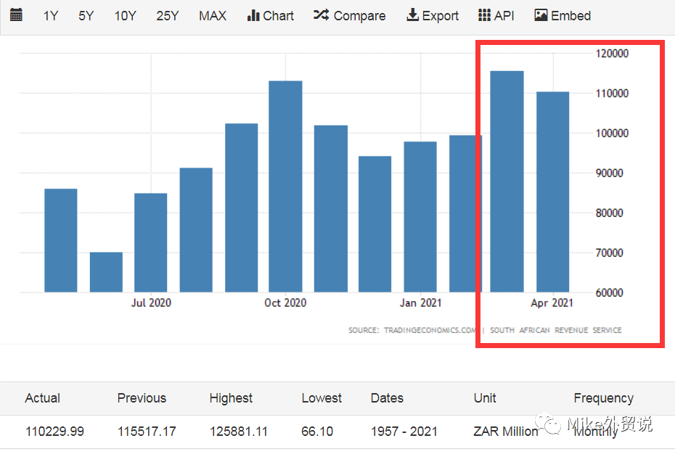675x454 pixels.
Task: Click the Actual value 110229.99
Action: (54, 432)
